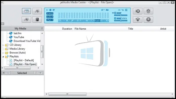176x99 pixels.
Task: Select the VOCAL equalizer preset
Action: (x=91, y=20)
